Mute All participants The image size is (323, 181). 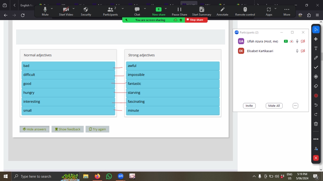(274, 106)
